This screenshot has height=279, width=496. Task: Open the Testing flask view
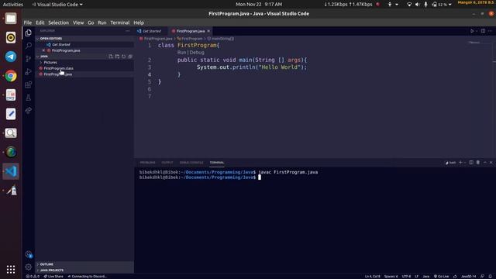click(x=28, y=98)
